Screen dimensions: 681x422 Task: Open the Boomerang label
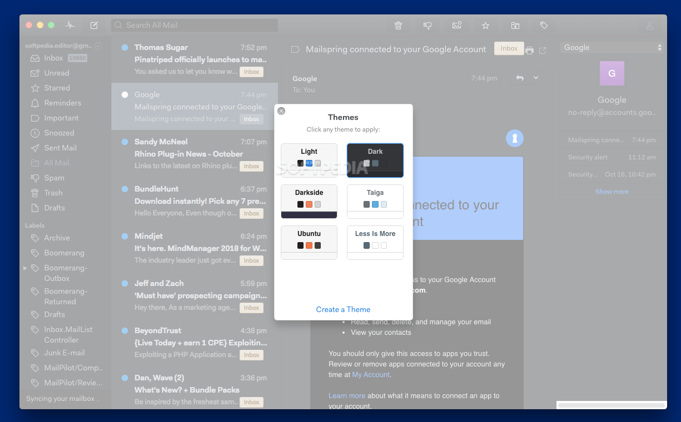click(x=65, y=253)
